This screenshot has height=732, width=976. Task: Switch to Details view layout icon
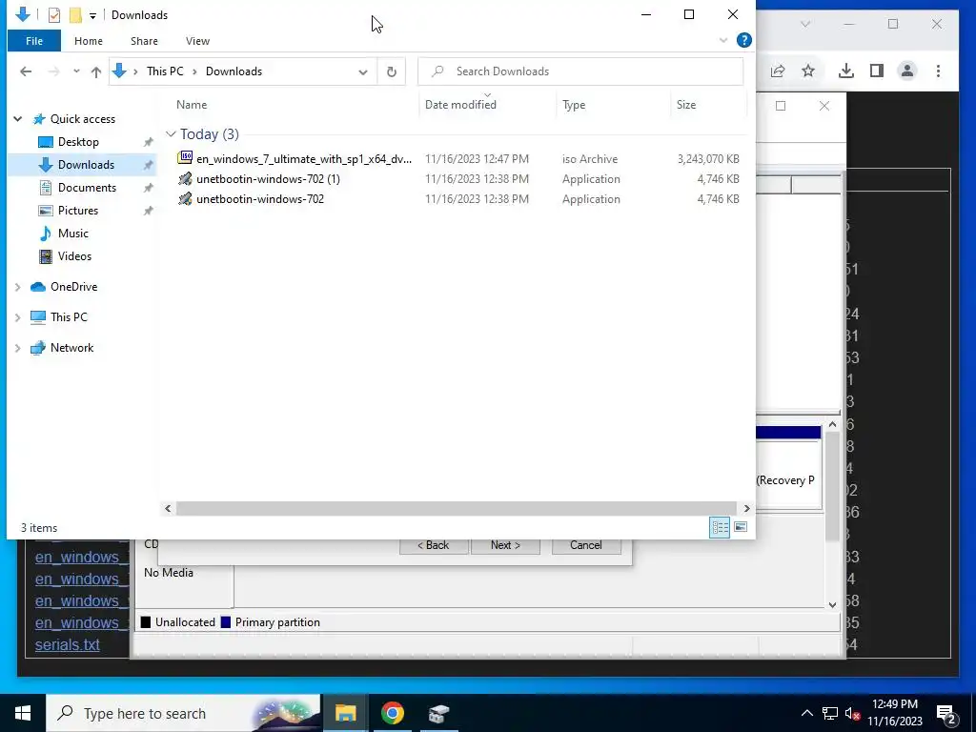pyautogui.click(x=720, y=527)
